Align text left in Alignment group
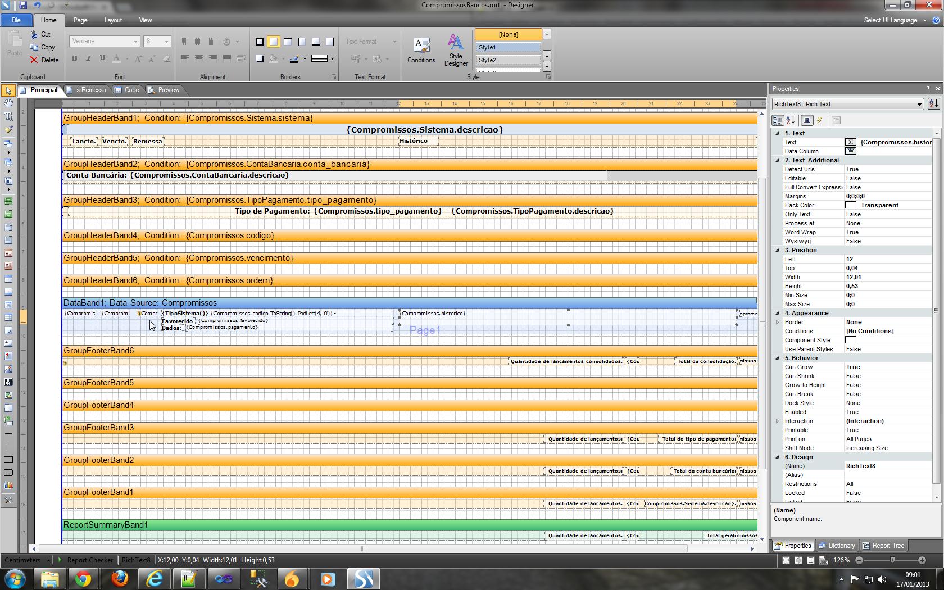 (x=185, y=58)
